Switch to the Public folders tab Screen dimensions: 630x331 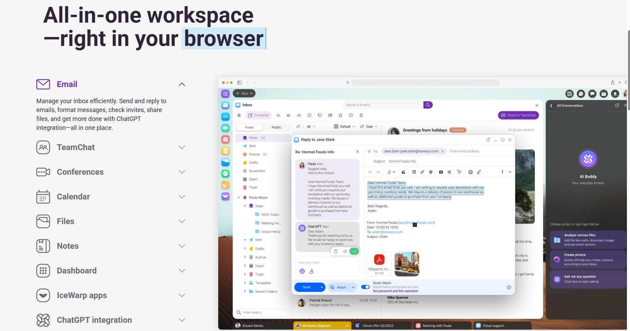[276, 127]
